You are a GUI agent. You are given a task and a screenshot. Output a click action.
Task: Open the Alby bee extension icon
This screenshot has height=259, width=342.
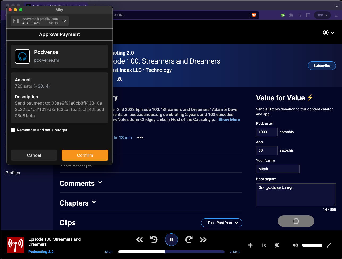tap(283, 15)
